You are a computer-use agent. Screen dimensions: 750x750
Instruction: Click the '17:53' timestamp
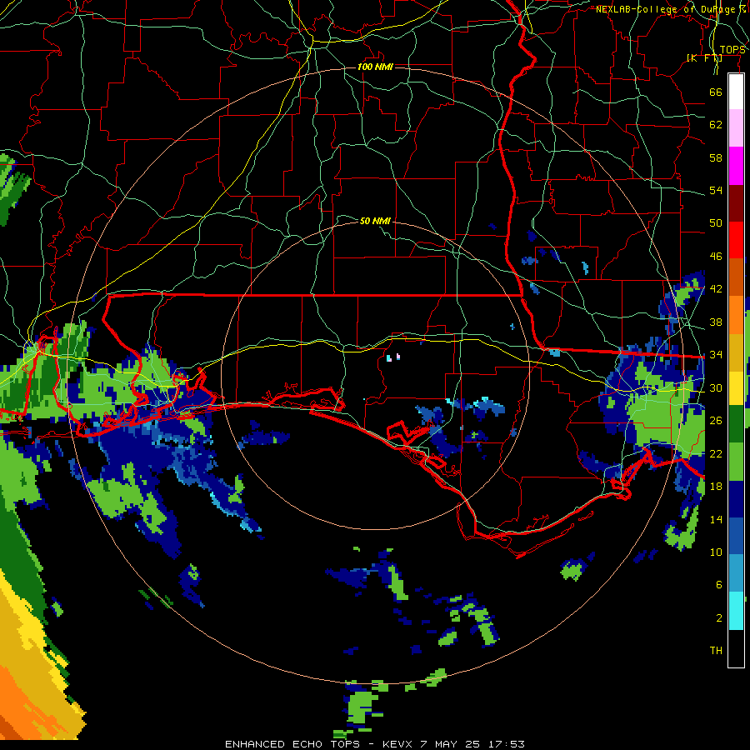point(507,744)
